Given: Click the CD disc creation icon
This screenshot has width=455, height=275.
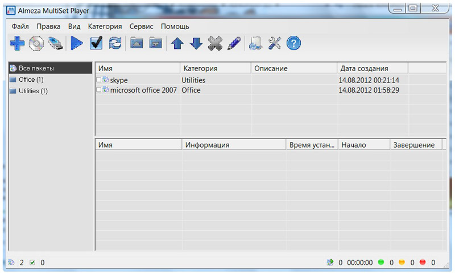Looking at the screenshot, I should (36, 44).
